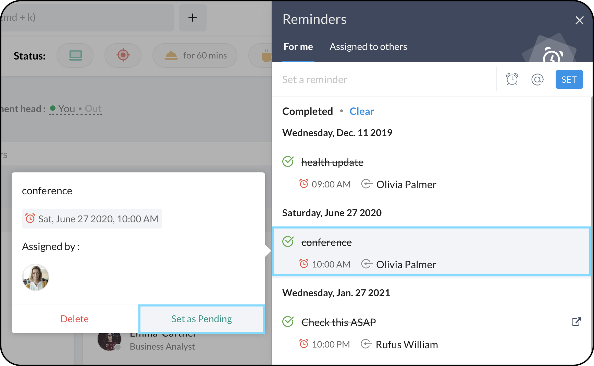This screenshot has width=594, height=366.
Task: Close the Reminders panel
Action: pos(579,21)
